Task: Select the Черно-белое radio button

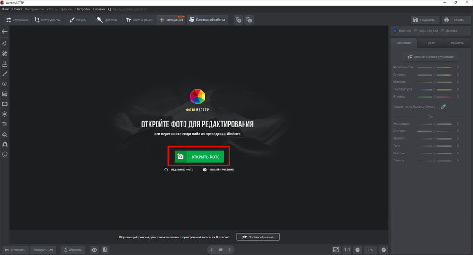Action: [x=415, y=31]
